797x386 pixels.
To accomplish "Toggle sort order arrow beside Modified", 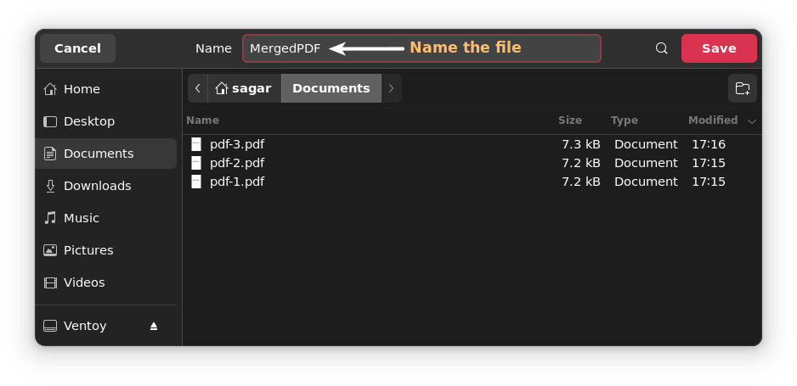I will tap(751, 121).
